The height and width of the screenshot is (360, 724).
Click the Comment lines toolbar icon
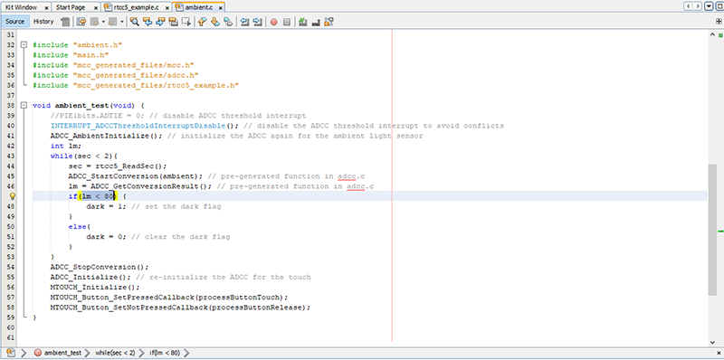point(303,22)
